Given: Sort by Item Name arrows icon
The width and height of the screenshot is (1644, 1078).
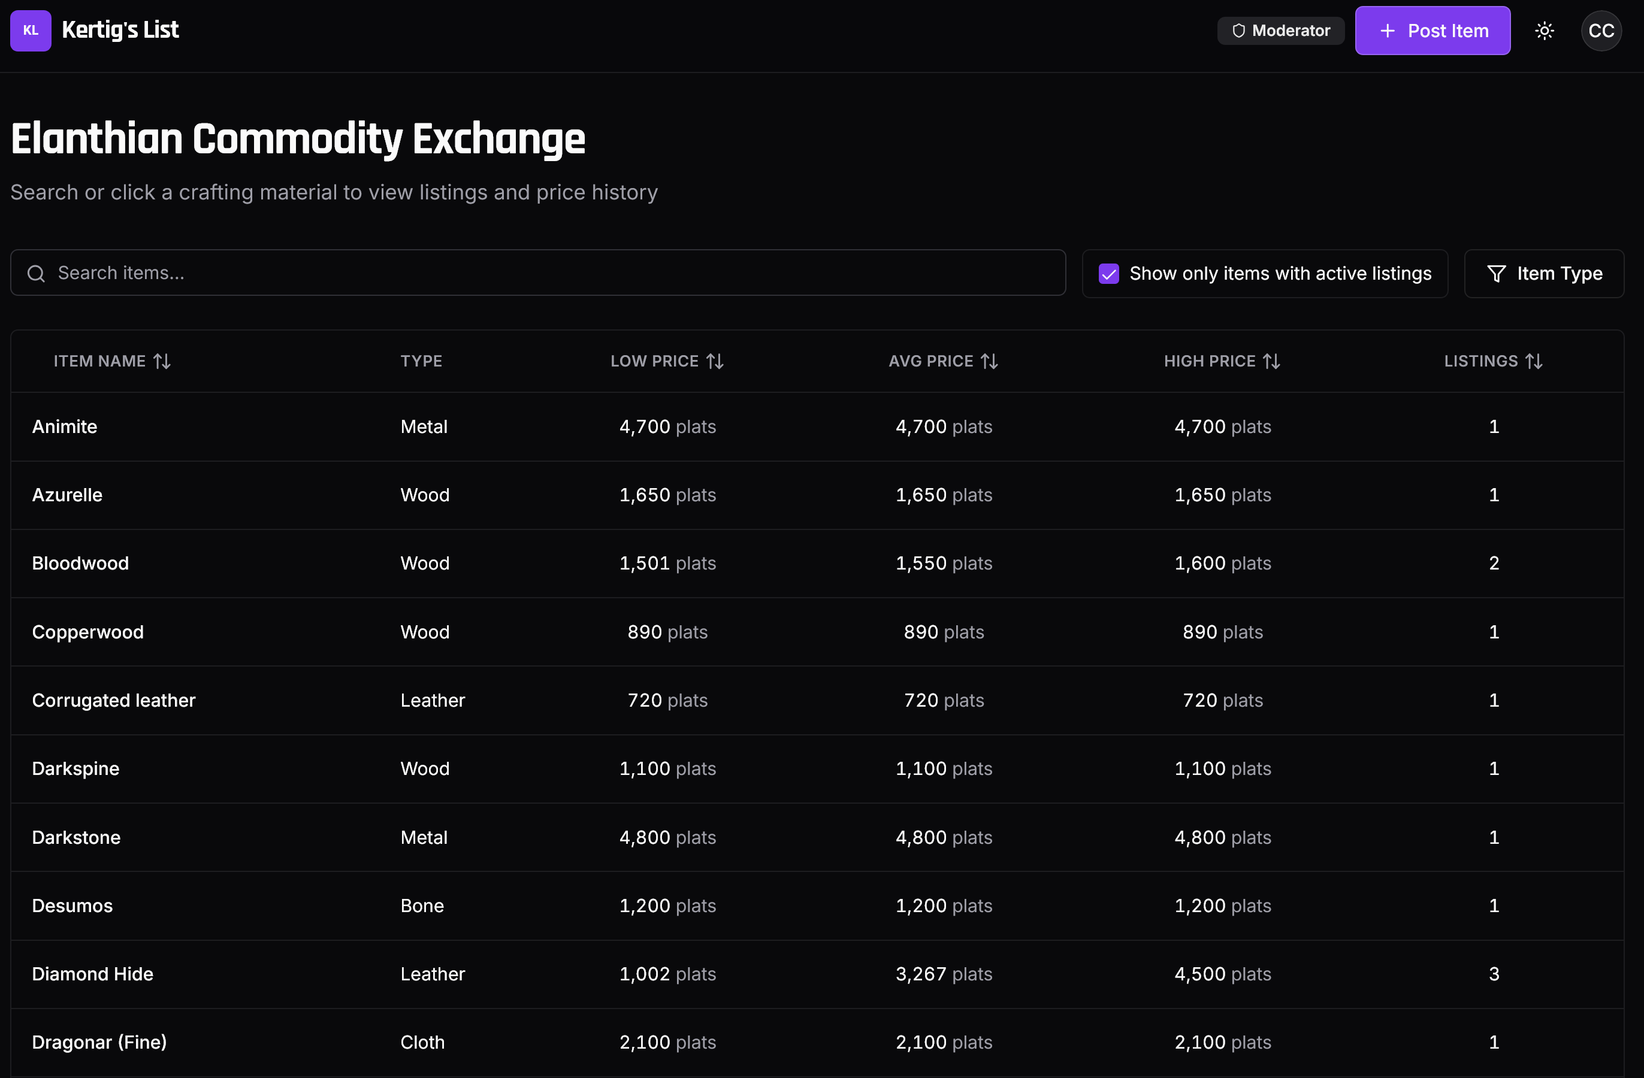Looking at the screenshot, I should pyautogui.click(x=162, y=361).
